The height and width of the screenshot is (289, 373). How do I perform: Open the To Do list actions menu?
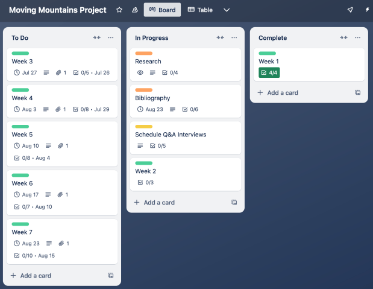pos(111,37)
